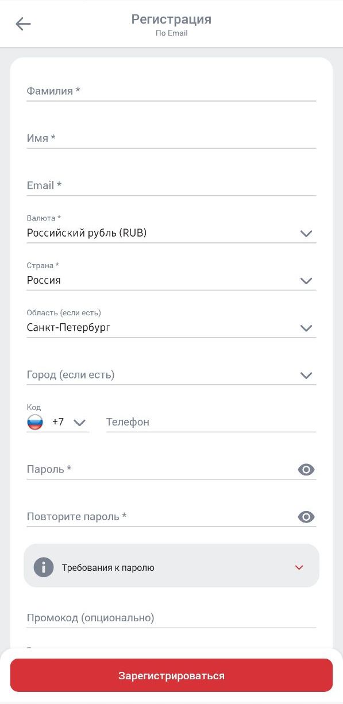Viewport: 343px width, 704px height.
Task: Click the Телефон input field
Action: tap(211, 422)
